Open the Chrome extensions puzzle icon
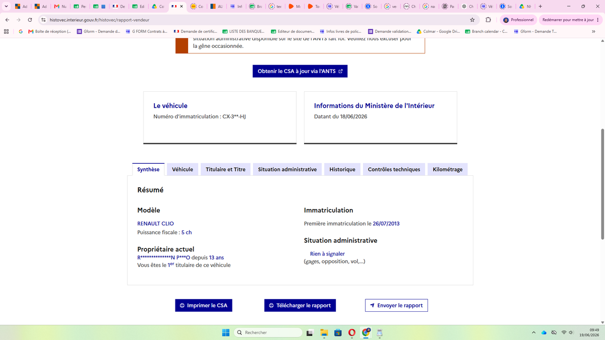 coord(488,20)
